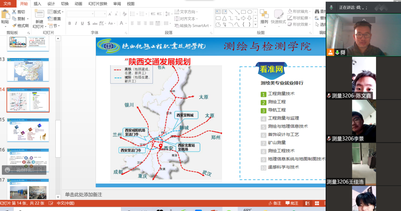Viewport: 401px width, 211px height.
Task: Toggle underline formatting
Action: [x=82, y=23]
